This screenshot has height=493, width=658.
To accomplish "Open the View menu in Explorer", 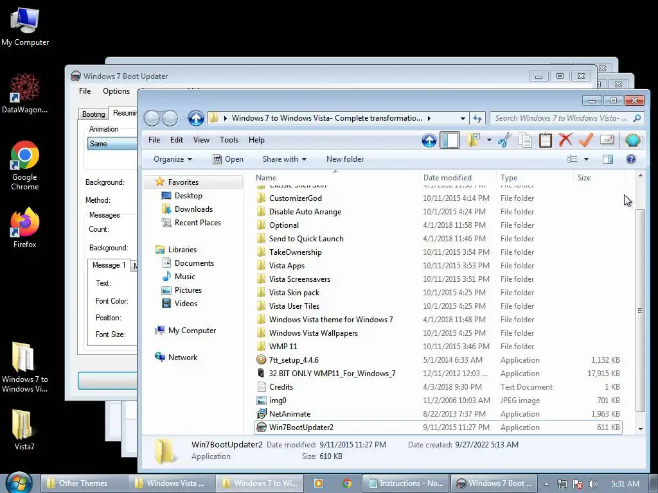I will click(201, 140).
